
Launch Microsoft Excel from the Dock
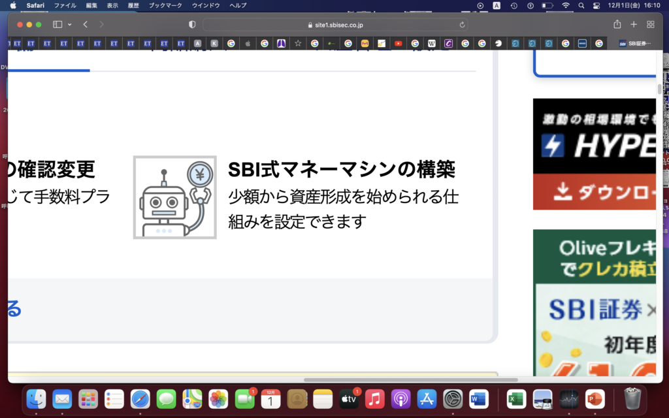[516, 398]
